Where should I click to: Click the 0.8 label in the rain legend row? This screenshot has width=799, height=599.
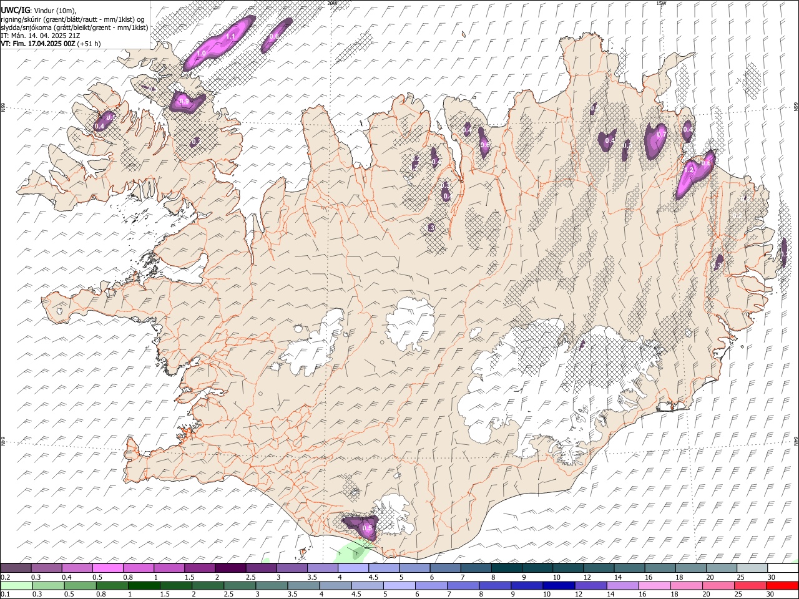pyautogui.click(x=100, y=595)
